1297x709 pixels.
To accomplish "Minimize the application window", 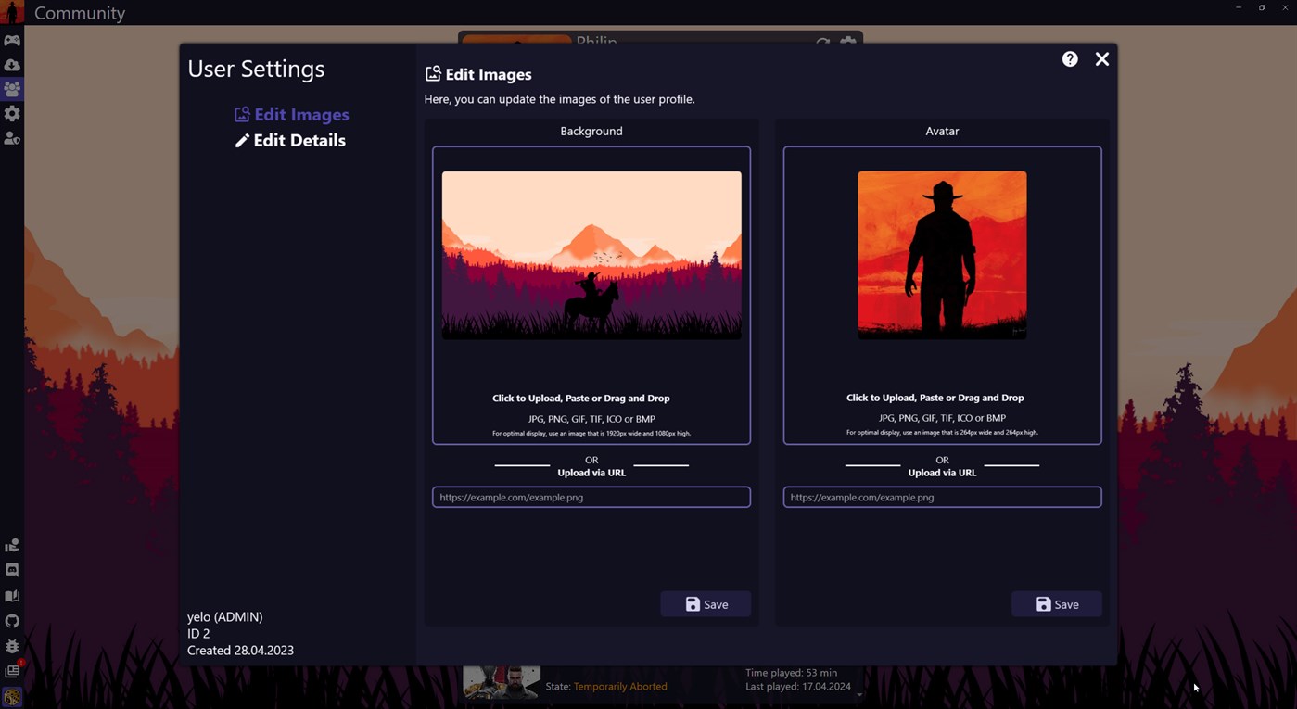I will point(1239,7).
